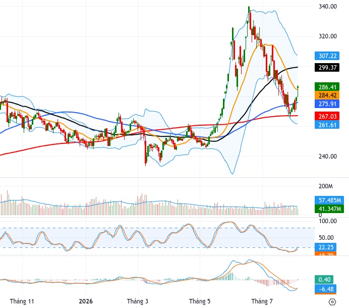Click the 307.22 upper band price label
Image resolution: width=349 pixels, height=308 pixels.
(327, 56)
